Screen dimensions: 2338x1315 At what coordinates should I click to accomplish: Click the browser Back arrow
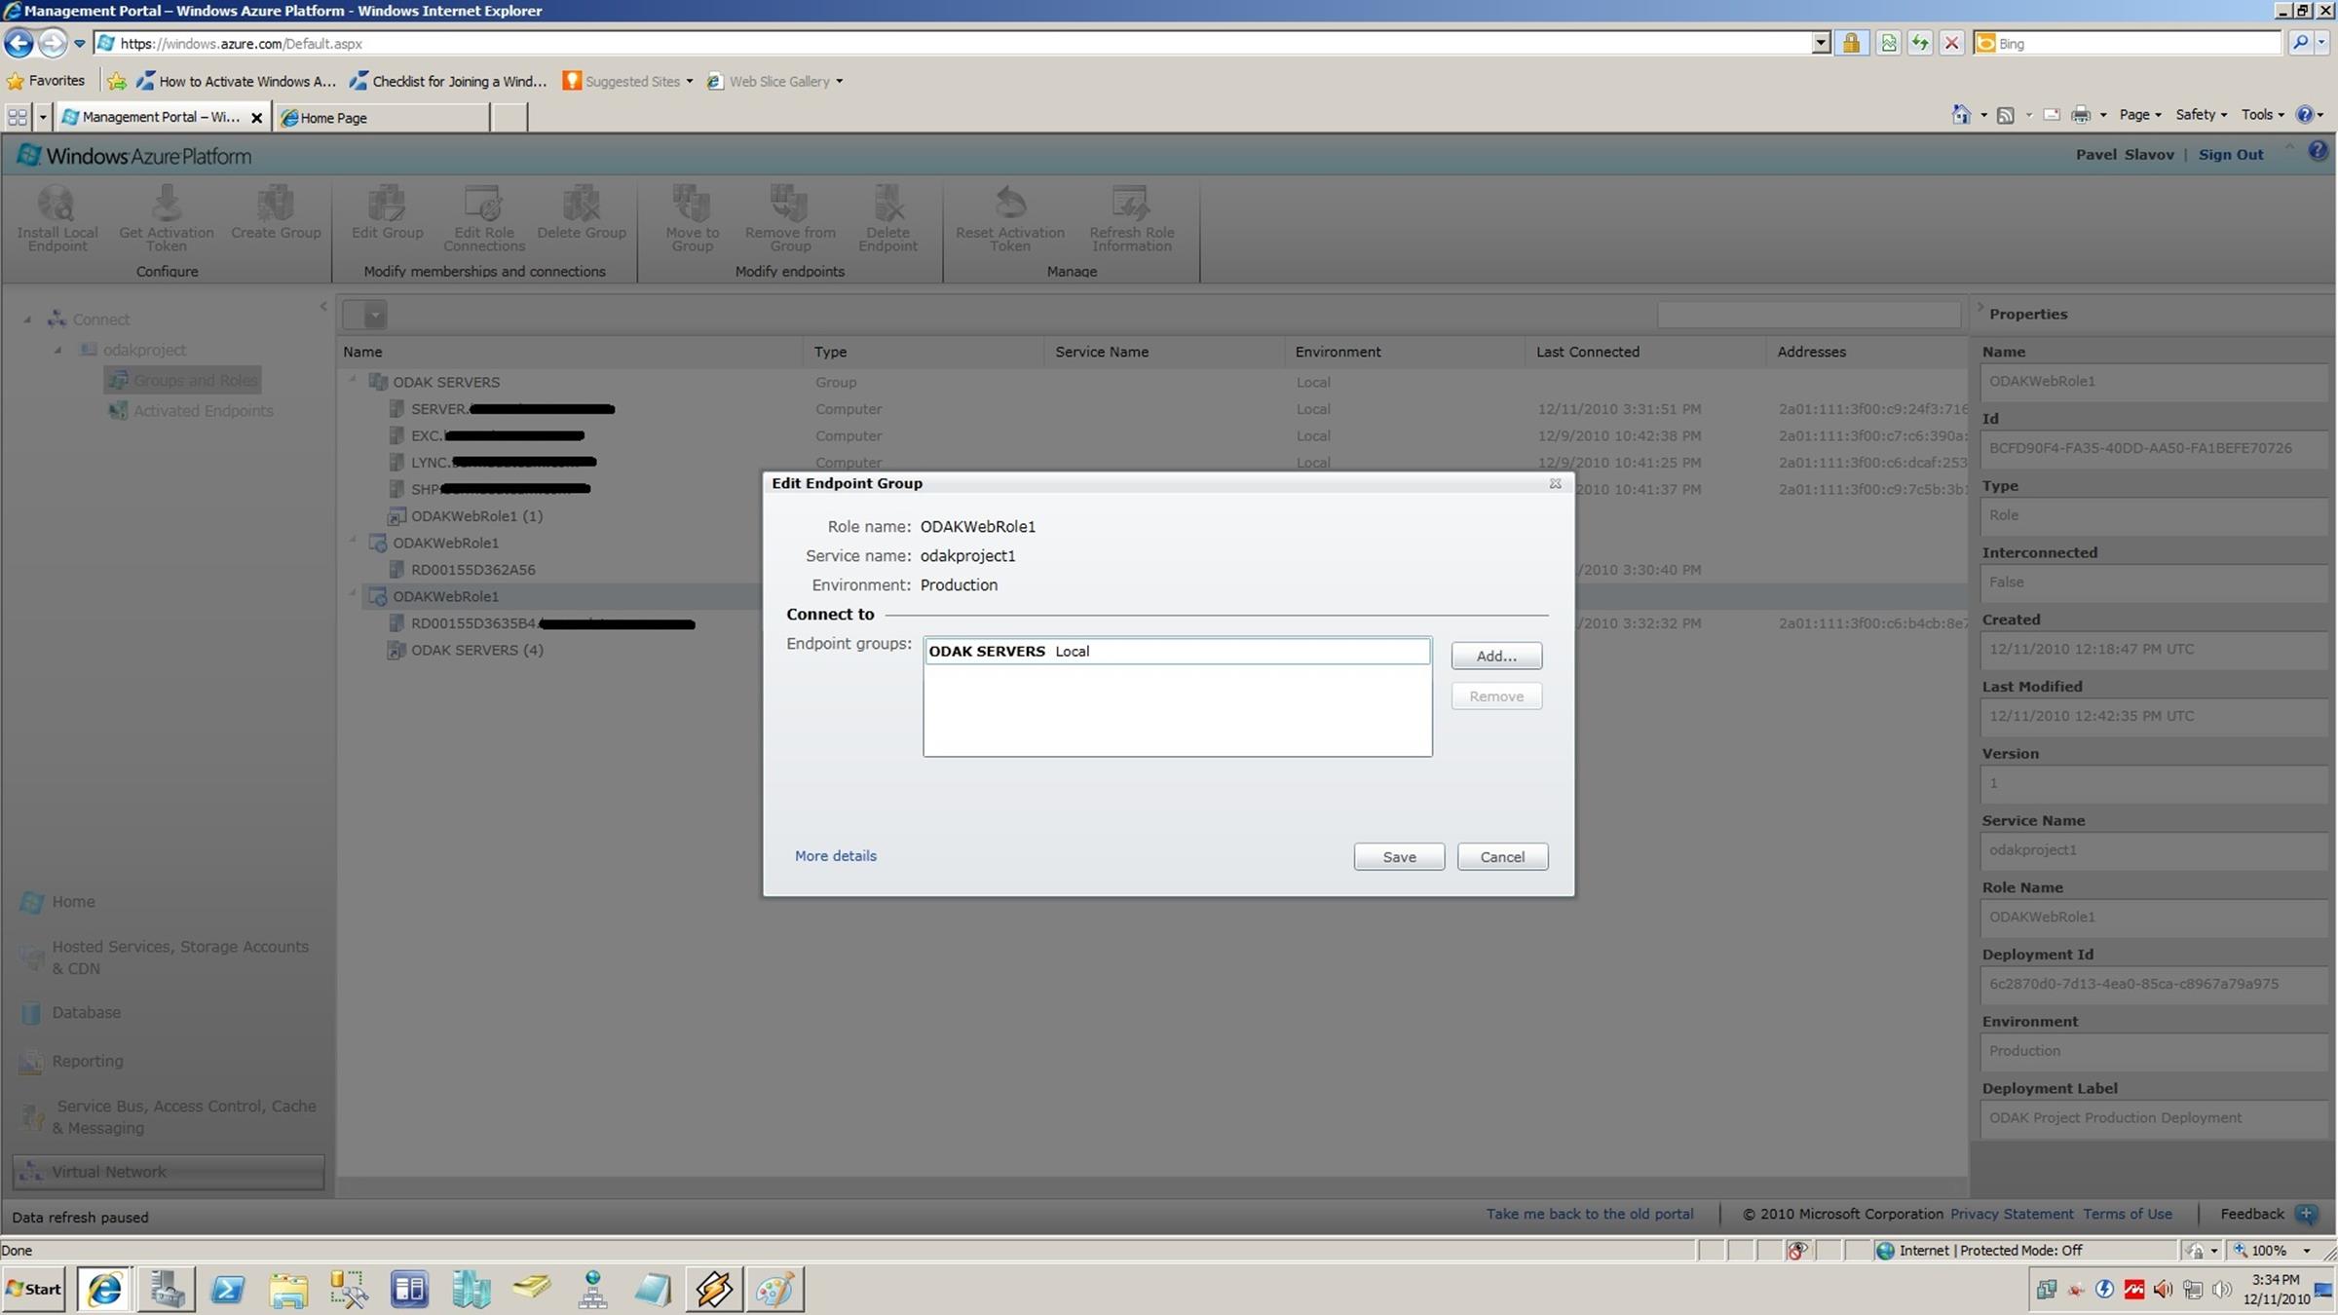(19, 43)
